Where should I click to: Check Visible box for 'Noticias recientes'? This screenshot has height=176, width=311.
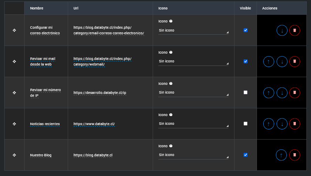[x=245, y=124]
